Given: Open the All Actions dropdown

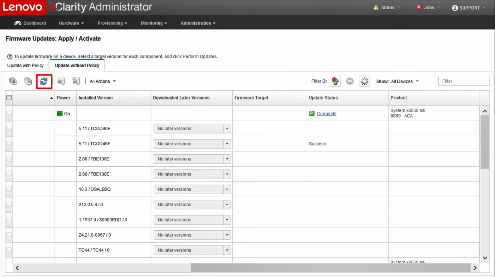Looking at the screenshot, I should coord(103,82).
